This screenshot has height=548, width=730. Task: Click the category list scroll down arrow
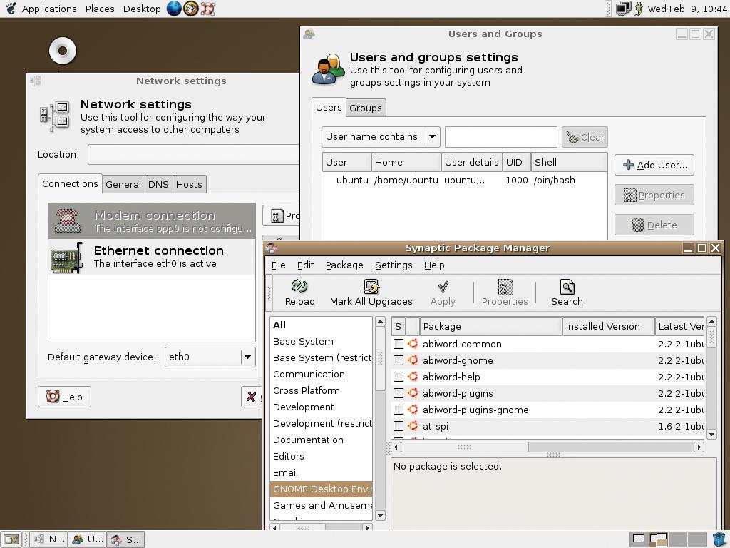(x=380, y=515)
